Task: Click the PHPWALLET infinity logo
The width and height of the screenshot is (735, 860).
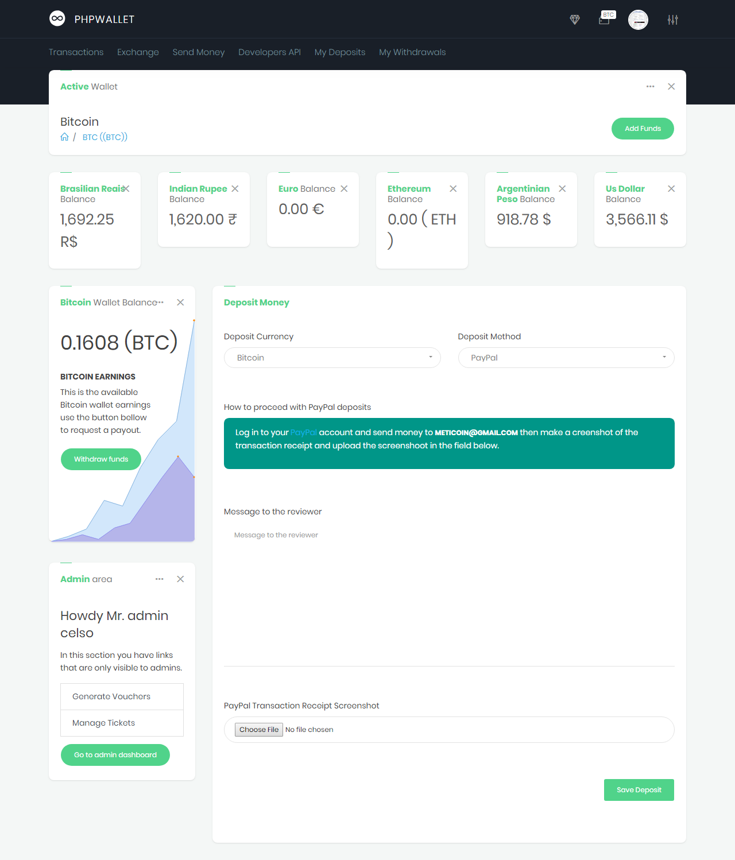Action: click(x=57, y=19)
